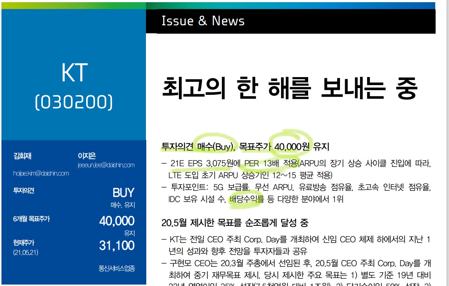Click the line '년의 성과와 향후 전망을 투자자들과 공유'
This screenshot has width=449, height=286.
pyautogui.click(x=238, y=251)
